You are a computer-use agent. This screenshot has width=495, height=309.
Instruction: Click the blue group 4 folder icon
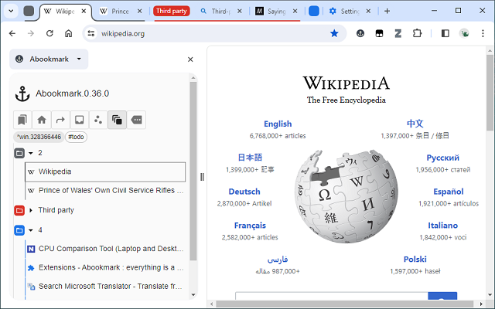click(19, 230)
